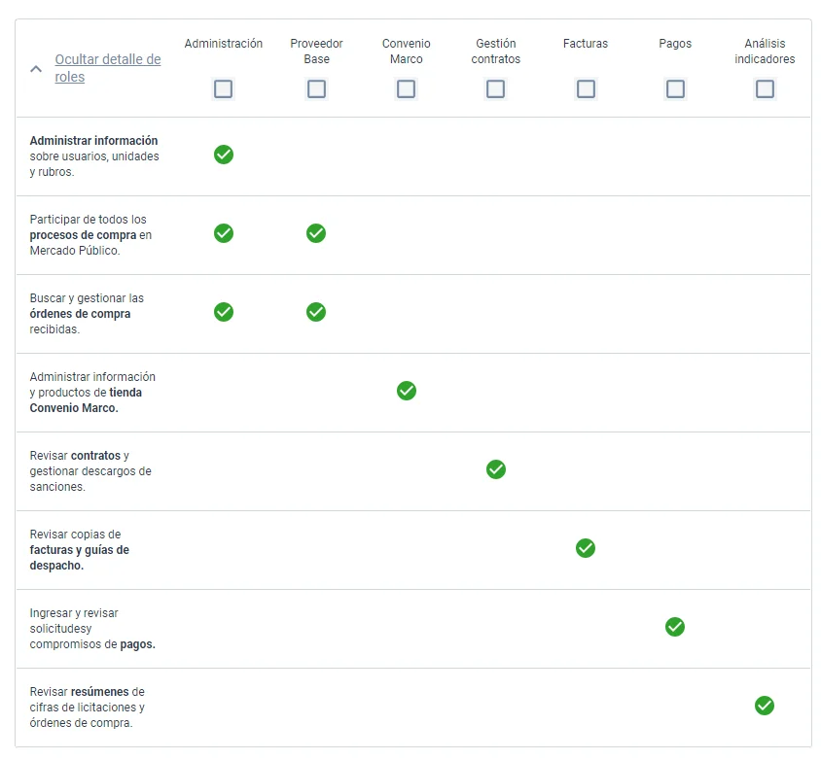Click Gestión contratos green check icon
The image size is (821, 760).
[496, 469]
